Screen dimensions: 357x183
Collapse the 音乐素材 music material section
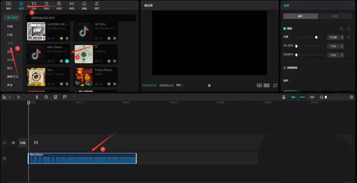tap(12, 18)
